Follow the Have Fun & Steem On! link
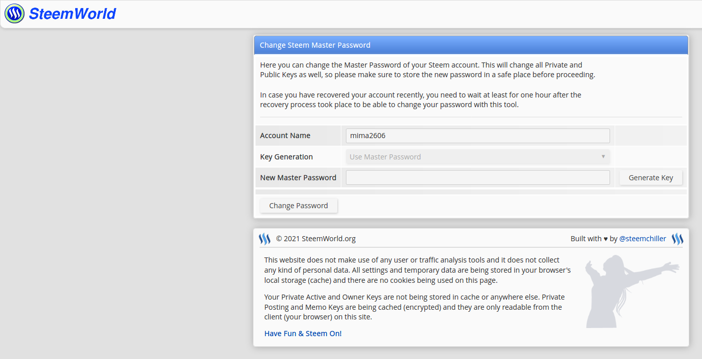 click(x=303, y=334)
